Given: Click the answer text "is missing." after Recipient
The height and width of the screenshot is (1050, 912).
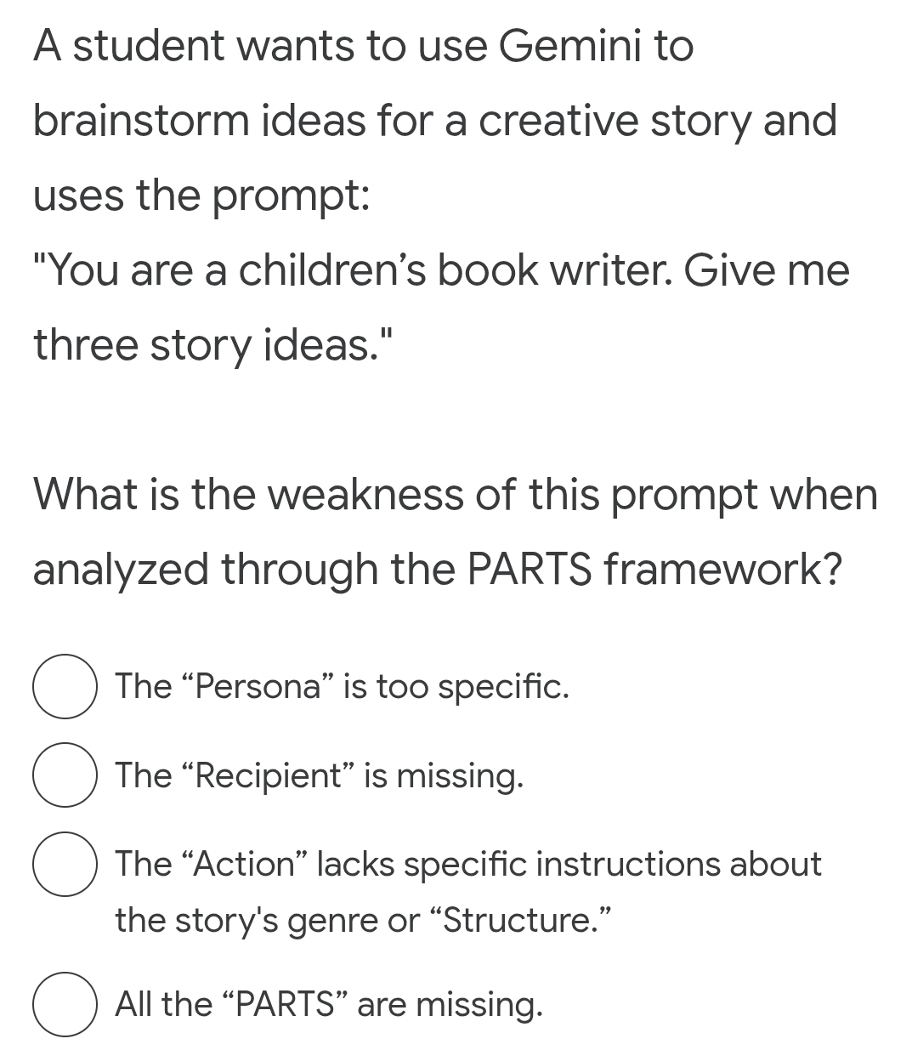Looking at the screenshot, I should tap(444, 775).
